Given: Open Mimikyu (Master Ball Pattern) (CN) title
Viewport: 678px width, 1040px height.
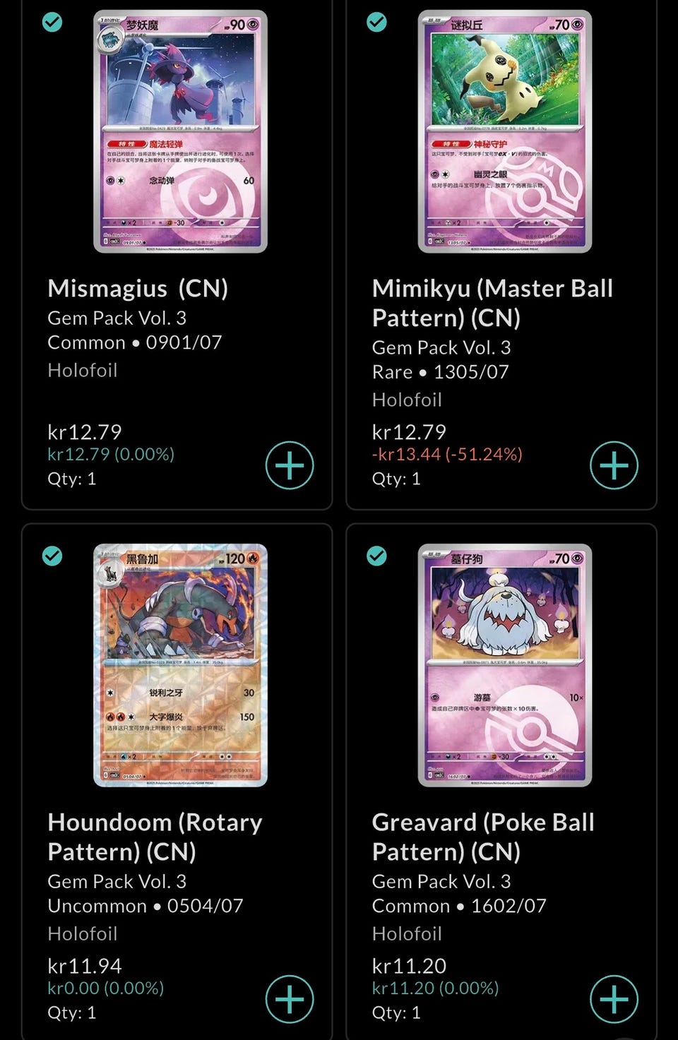Looking at the screenshot, I should click(x=493, y=303).
